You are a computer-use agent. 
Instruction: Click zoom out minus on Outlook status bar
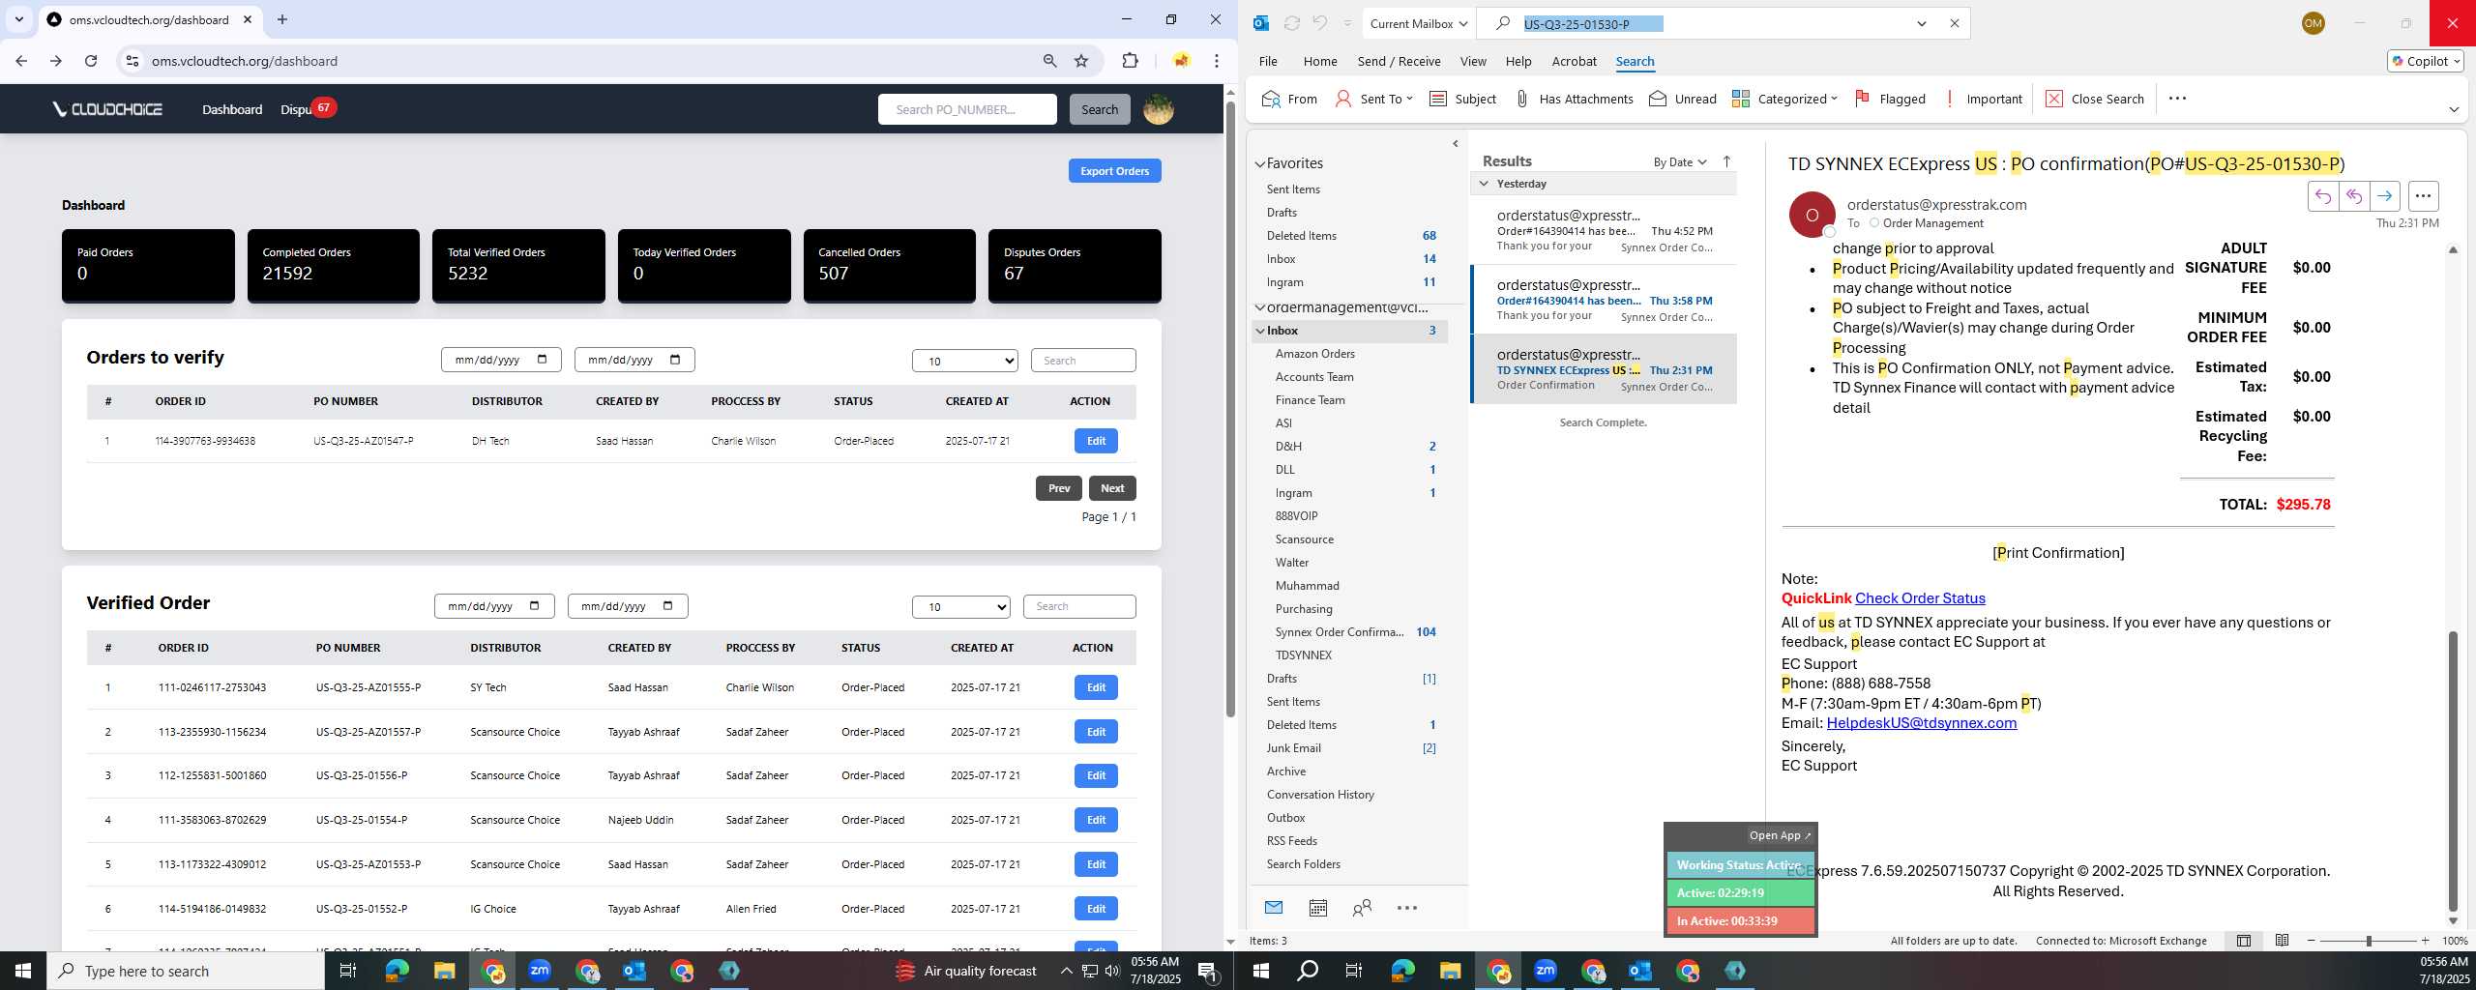tap(2312, 941)
